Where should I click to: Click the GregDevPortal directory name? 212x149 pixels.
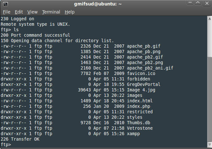tap(144, 84)
